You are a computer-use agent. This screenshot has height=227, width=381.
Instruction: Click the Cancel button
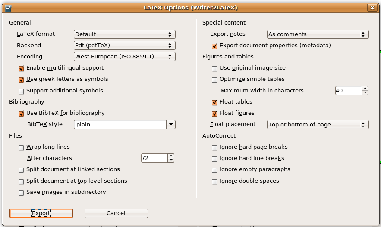[x=116, y=213]
